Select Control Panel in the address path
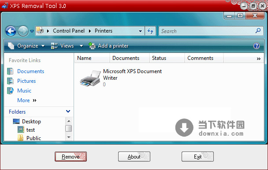This screenshot has height=170, width=268. tap(69, 31)
